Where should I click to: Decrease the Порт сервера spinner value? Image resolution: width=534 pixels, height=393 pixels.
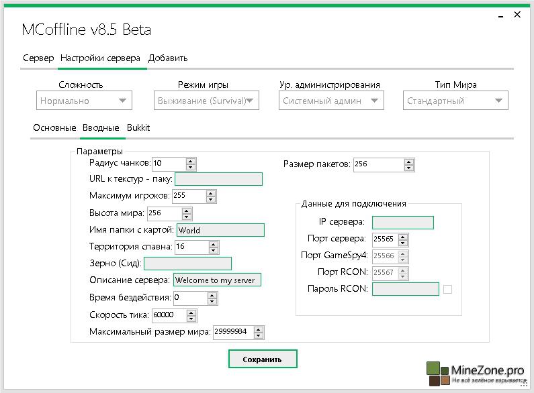[404, 242]
